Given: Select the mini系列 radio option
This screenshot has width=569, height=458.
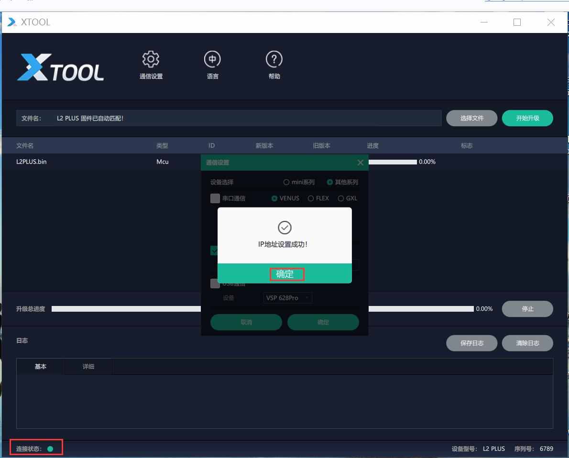Looking at the screenshot, I should 286,182.
